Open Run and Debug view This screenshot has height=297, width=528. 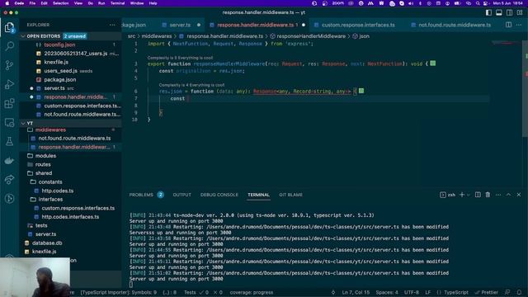9,84
